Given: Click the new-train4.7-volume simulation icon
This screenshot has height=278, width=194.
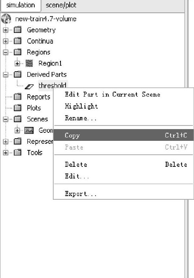Looking at the screenshot, I should tap(6, 19).
